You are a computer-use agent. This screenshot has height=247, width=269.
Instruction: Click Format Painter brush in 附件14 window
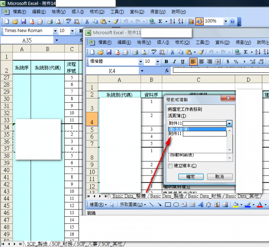pos(116,21)
